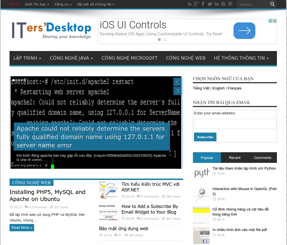Show previous slide in the slider
Viewport: 287px width, 245px height.
(177, 82)
